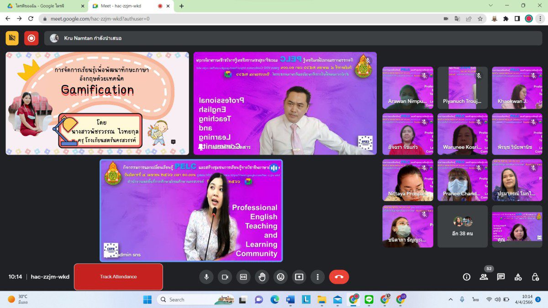548x308 pixels.
Task: Switch the Thai input language indicator
Action: coord(475,299)
